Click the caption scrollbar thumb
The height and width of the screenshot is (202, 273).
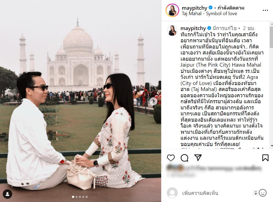[x=271, y=37]
